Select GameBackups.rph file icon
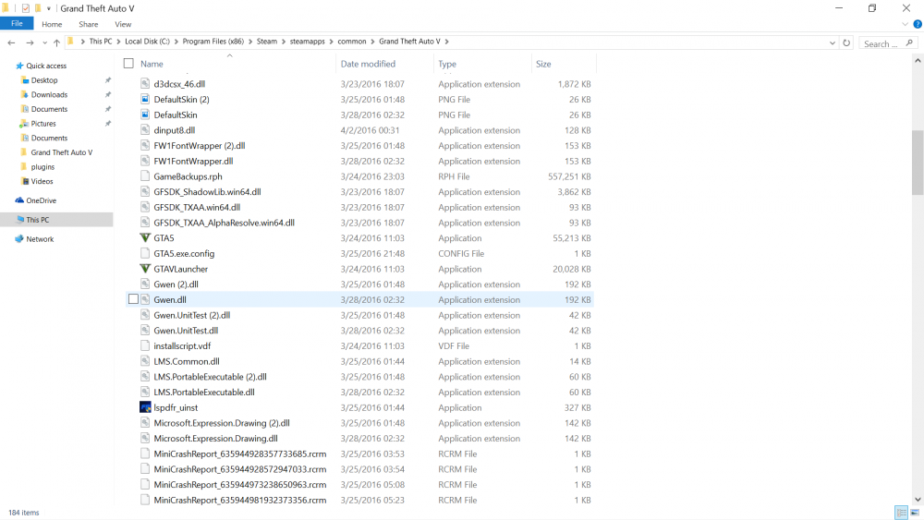The width and height of the screenshot is (924, 520). [145, 176]
